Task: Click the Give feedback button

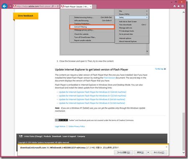Action: pyautogui.click(x=25, y=16)
